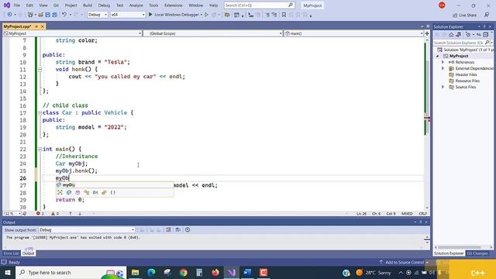Screen dimensions: 496x279
Task: Go to next issue down arrow
Action: pos(80,214)
